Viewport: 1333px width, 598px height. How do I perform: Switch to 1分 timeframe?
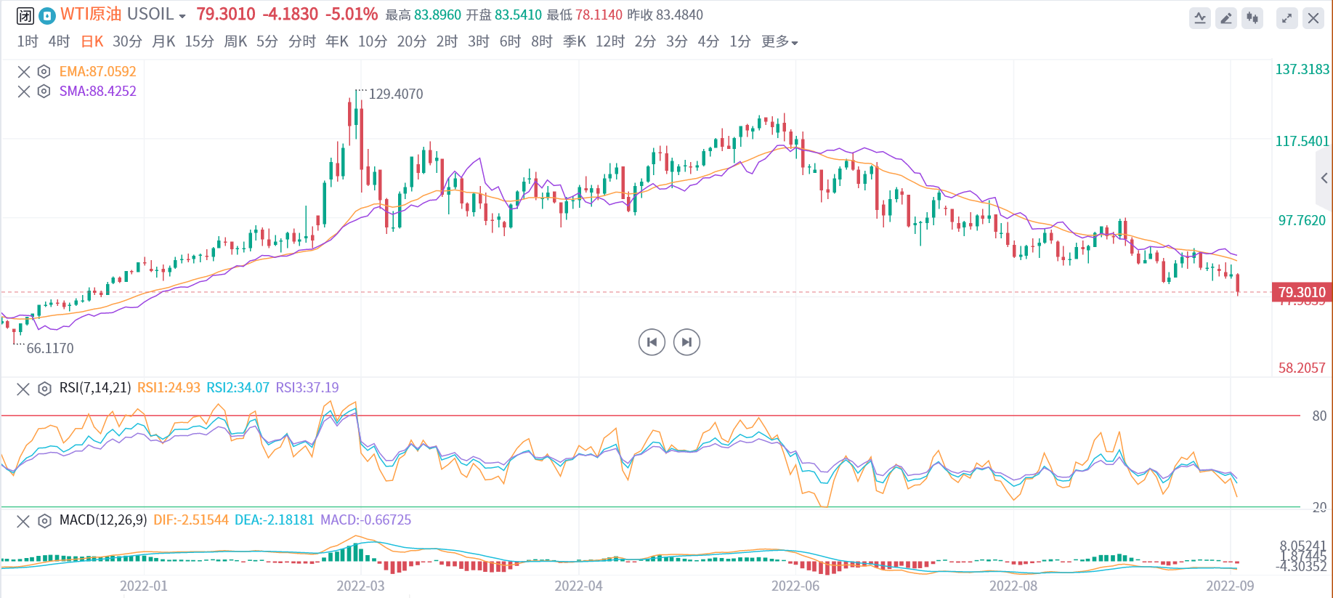point(740,41)
